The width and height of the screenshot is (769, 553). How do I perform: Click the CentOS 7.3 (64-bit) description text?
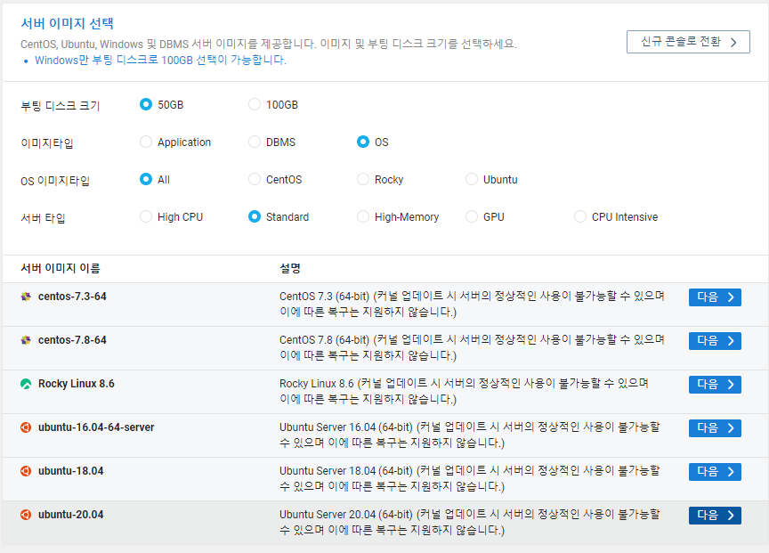click(472, 305)
